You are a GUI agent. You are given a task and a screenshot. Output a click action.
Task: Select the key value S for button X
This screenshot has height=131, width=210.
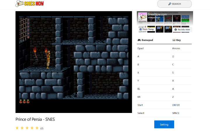[x=173, y=72]
